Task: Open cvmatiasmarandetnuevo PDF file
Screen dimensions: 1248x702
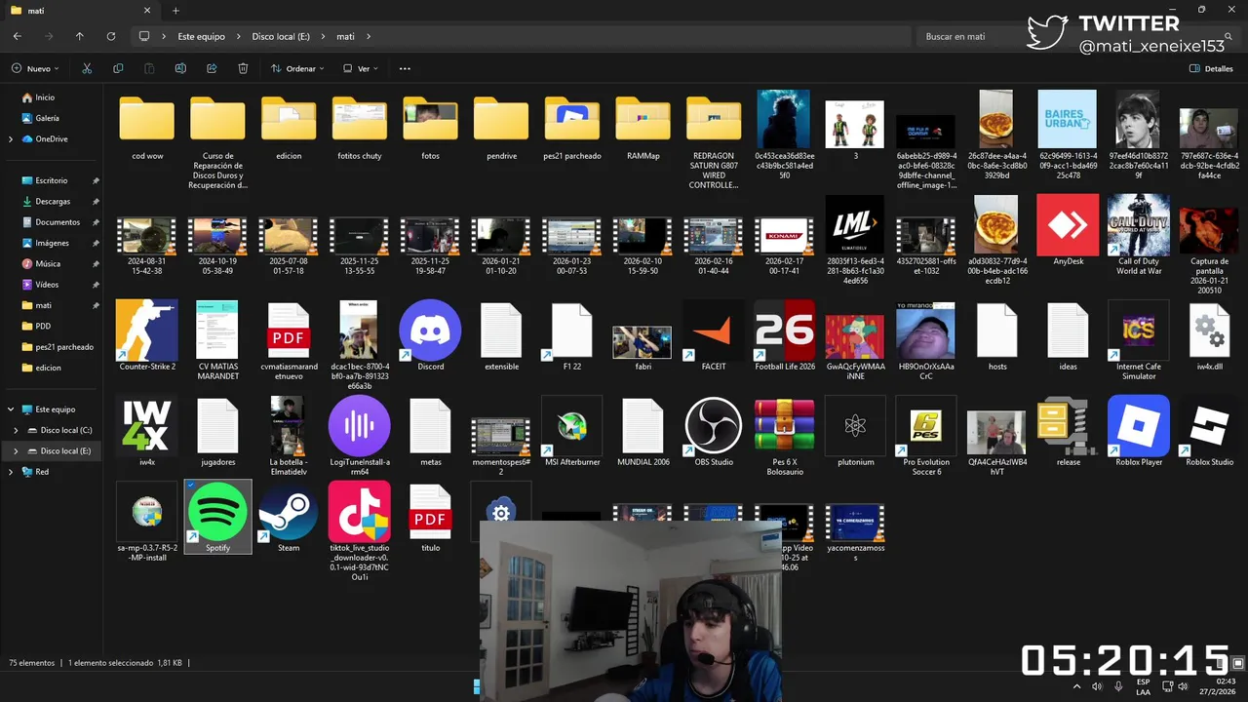Action: tap(289, 331)
